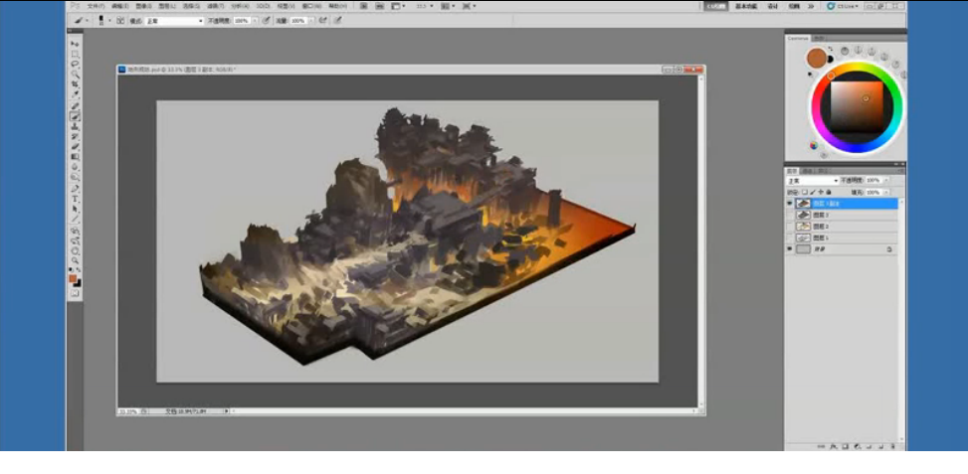Image resolution: width=968 pixels, height=474 pixels.
Task: Open the 滤镜 menu
Action: 216,6
